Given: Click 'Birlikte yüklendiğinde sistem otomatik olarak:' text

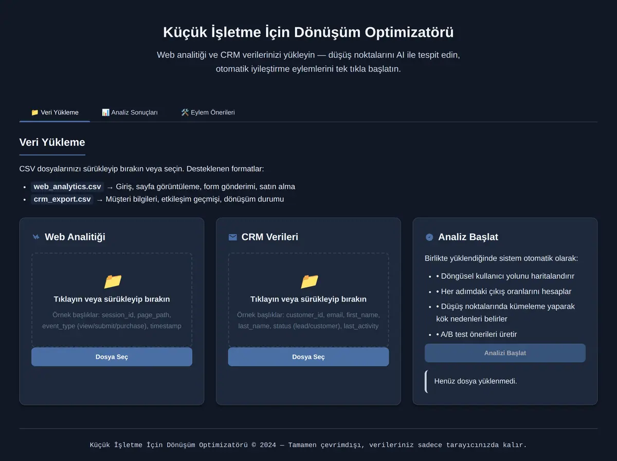Looking at the screenshot, I should (501, 258).
